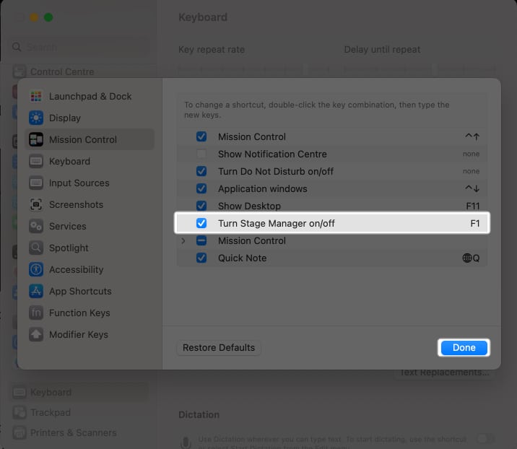Uncheck Show Desktop checkbox
Viewport: 517px width, 449px height.
click(x=201, y=206)
